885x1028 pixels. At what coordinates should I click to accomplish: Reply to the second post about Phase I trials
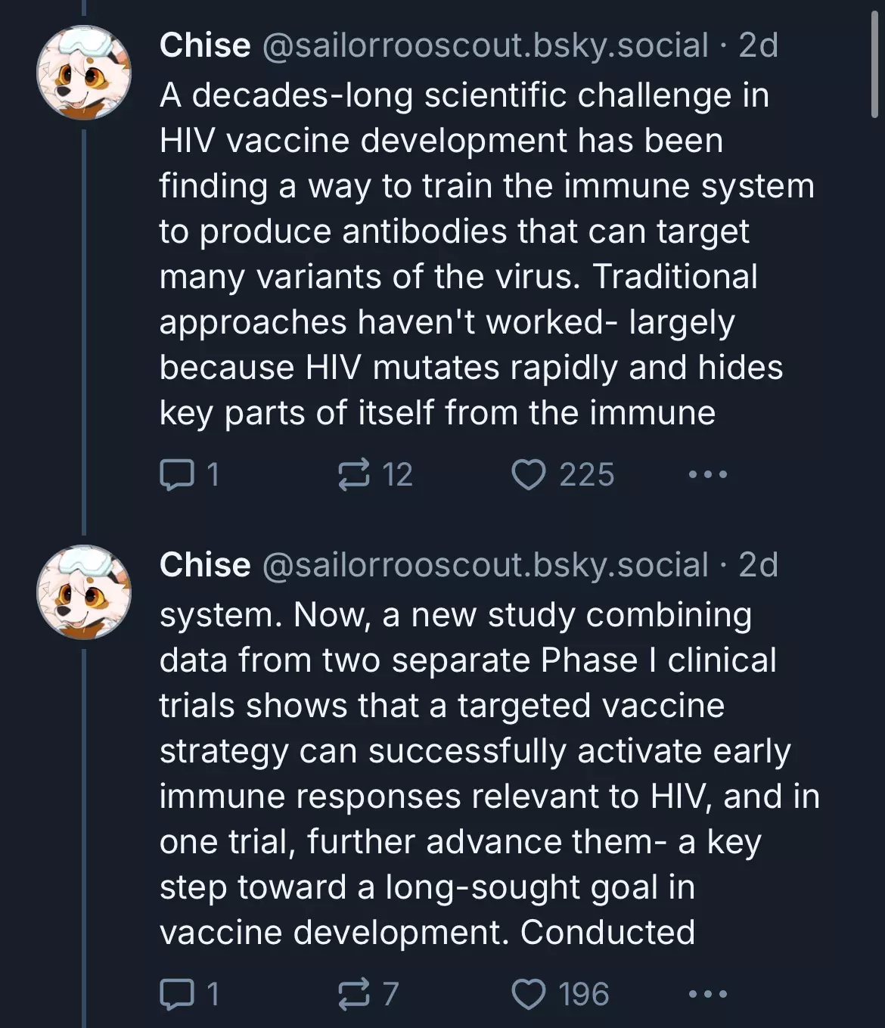[189, 994]
